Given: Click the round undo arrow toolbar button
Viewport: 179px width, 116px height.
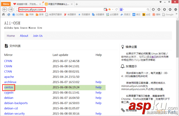Looking at the screenshot, I should [x=170, y=9].
